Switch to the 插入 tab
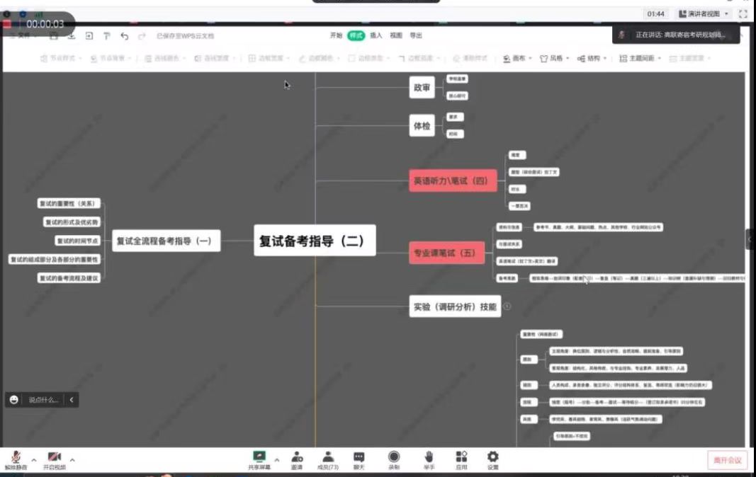The width and height of the screenshot is (756, 477). (x=376, y=35)
